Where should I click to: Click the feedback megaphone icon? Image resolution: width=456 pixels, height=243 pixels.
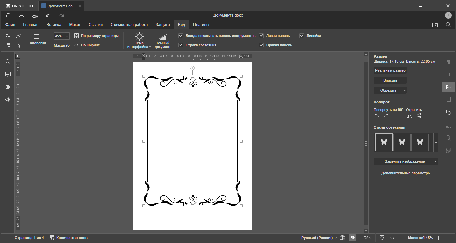coord(8,100)
